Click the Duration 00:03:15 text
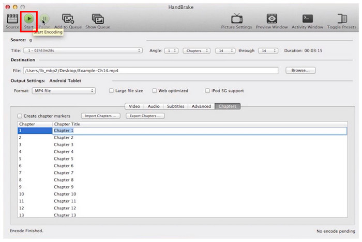The image size is (362, 242). [303, 51]
